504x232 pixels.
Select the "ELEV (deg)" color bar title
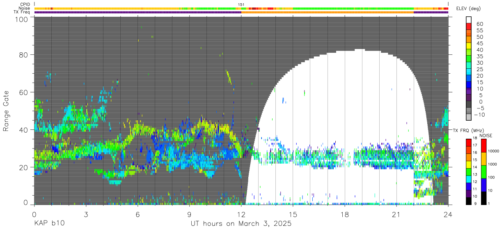(469, 9)
